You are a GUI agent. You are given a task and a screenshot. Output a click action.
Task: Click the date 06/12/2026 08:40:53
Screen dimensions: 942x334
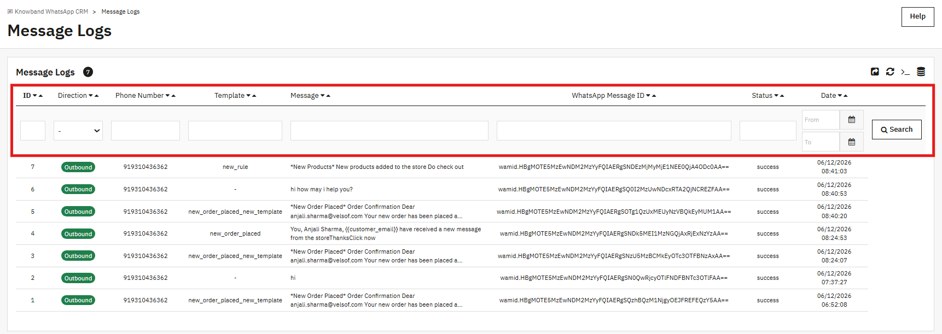[x=834, y=189]
